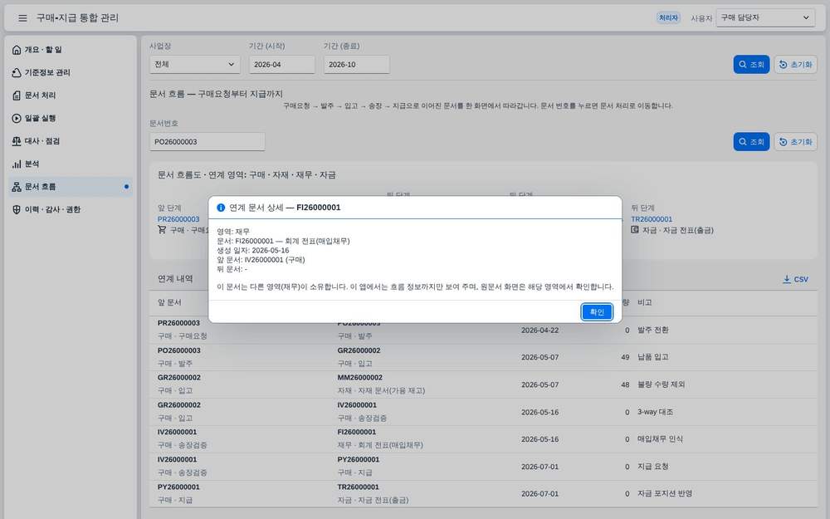Click PY26000001 in the 앞 문서 column
Screen dimensions: 830x519
[178, 487]
